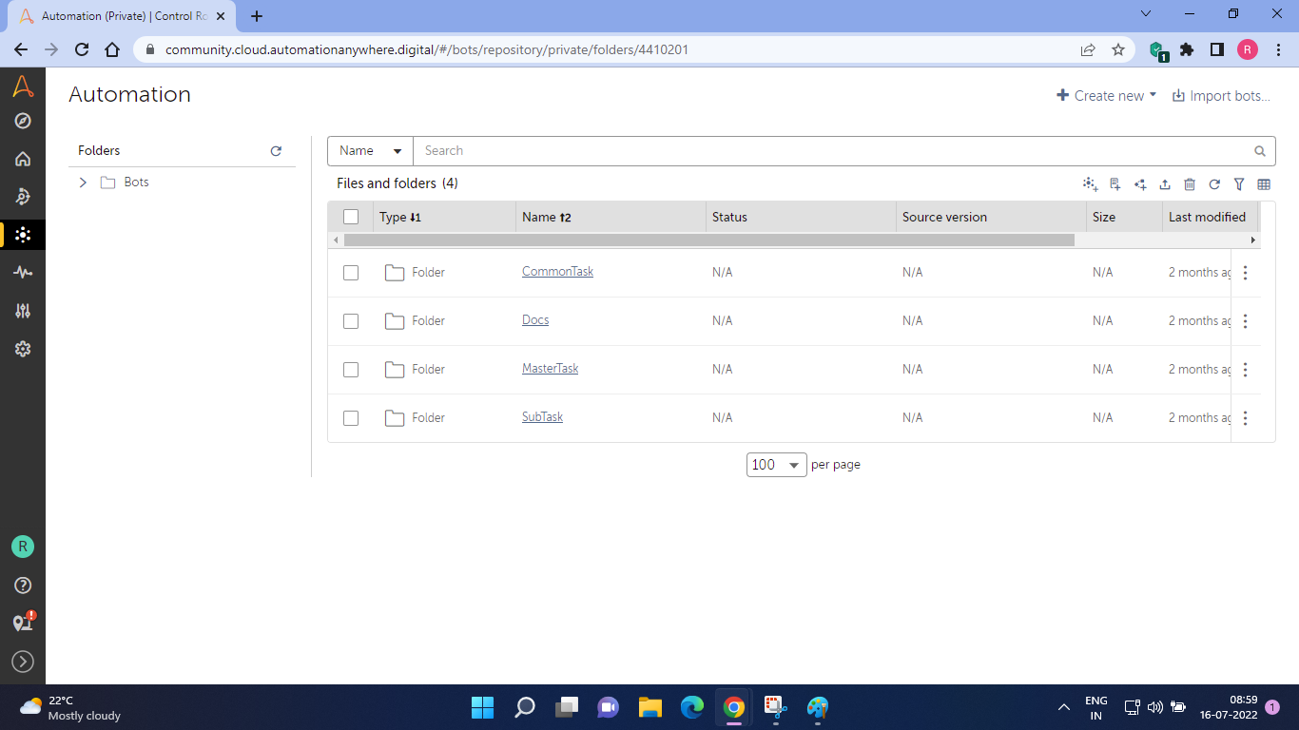Click the filter funnel icon above table
This screenshot has height=730, width=1299.
[x=1239, y=184]
